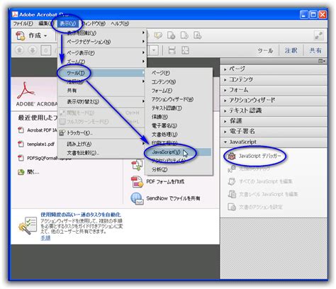Screen dimensions: 336x289
Task: Select 読み上げ(A) in the View menu
Action: (102, 144)
